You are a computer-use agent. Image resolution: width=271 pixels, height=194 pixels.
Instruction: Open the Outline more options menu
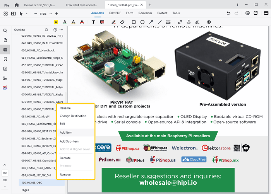point(61,30)
